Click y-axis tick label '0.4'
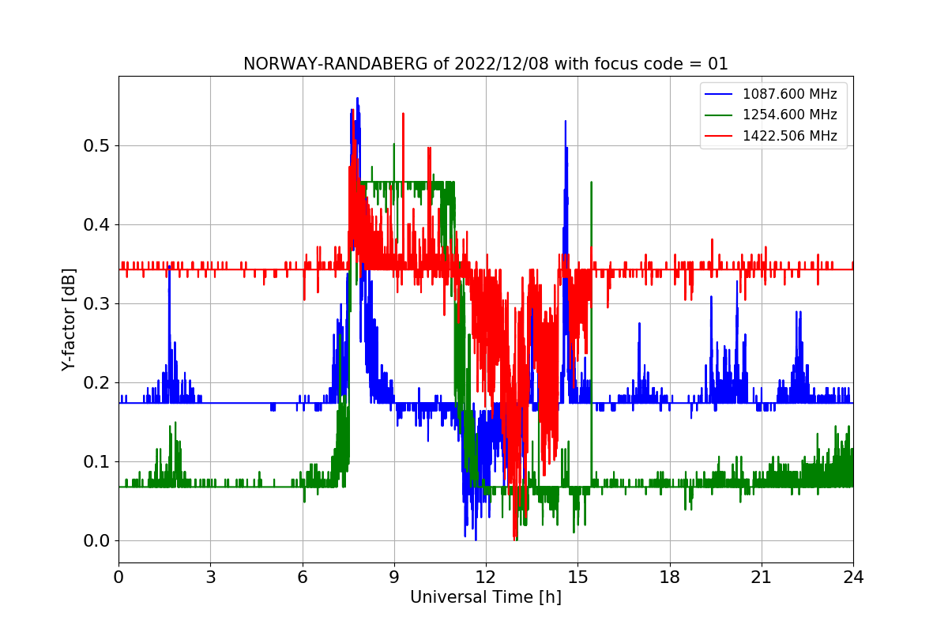 [97, 225]
